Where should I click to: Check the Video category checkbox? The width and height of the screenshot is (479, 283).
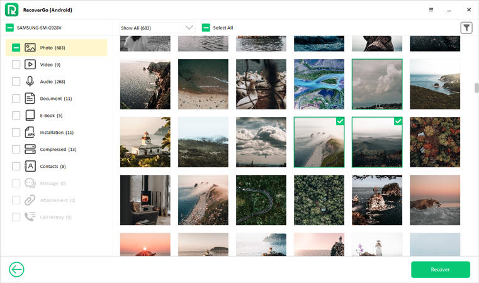click(16, 64)
